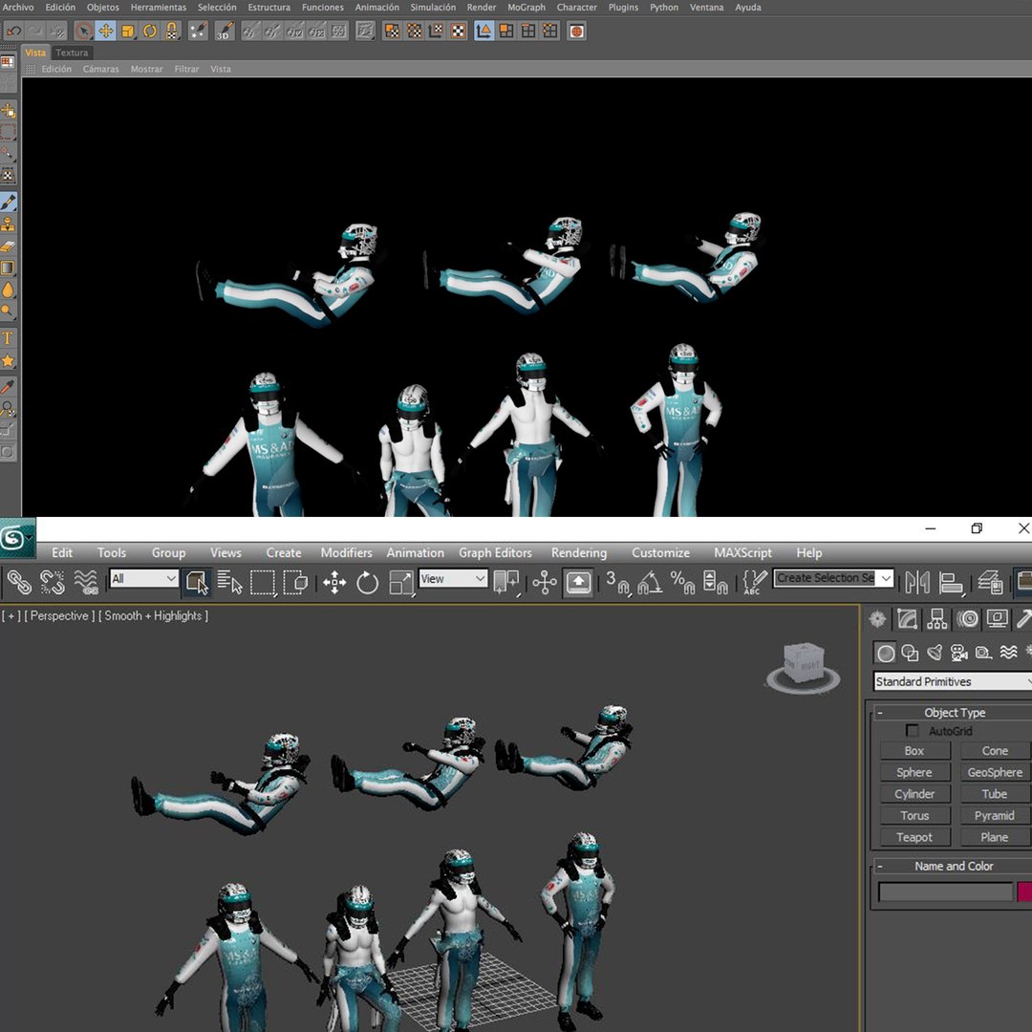
Task: Select the Cameras category icon
Action: [x=959, y=653]
